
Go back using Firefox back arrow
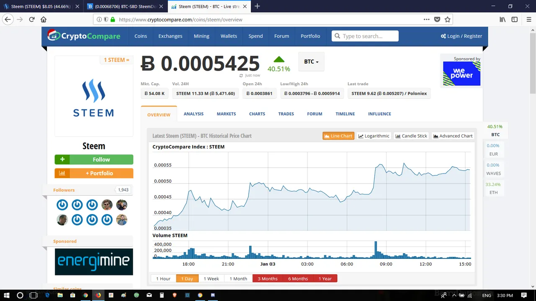click(x=8, y=19)
